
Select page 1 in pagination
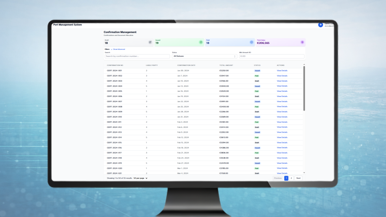pyautogui.click(x=286, y=178)
